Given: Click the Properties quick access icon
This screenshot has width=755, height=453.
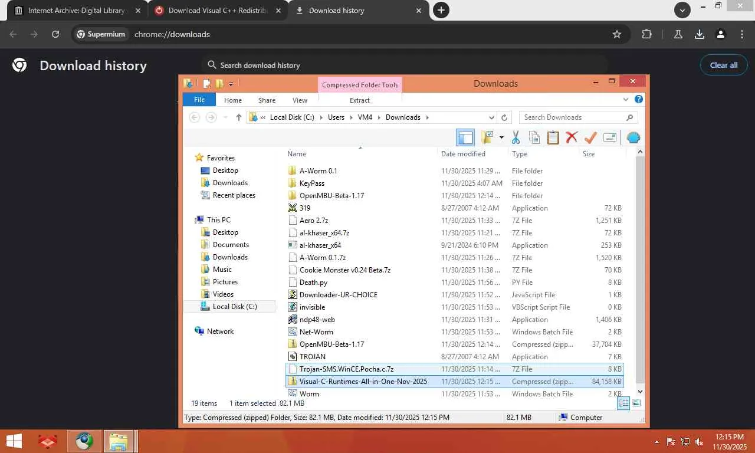Looking at the screenshot, I should pos(207,84).
